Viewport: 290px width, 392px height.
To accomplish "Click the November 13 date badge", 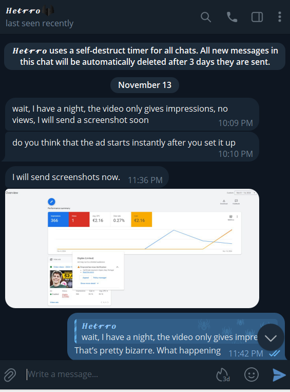I will click(x=145, y=85).
